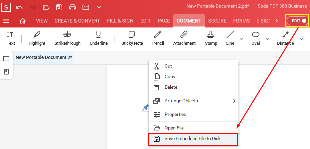Go to Home via house icon
The height and width of the screenshot is (149, 310).
23,21
